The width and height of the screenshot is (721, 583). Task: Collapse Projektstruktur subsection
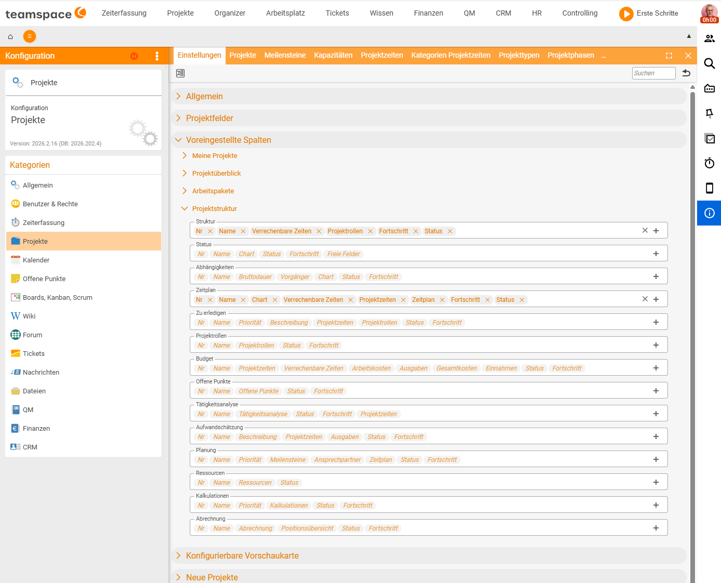pyautogui.click(x=209, y=209)
